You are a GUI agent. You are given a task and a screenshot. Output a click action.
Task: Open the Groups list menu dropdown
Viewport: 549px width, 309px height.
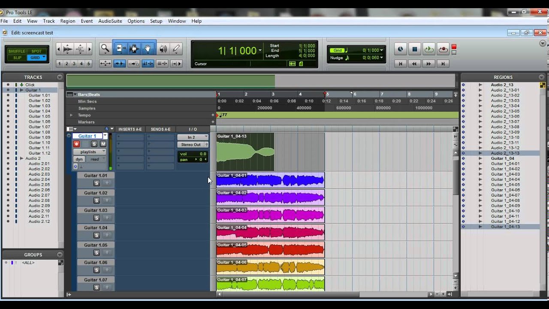(60, 254)
